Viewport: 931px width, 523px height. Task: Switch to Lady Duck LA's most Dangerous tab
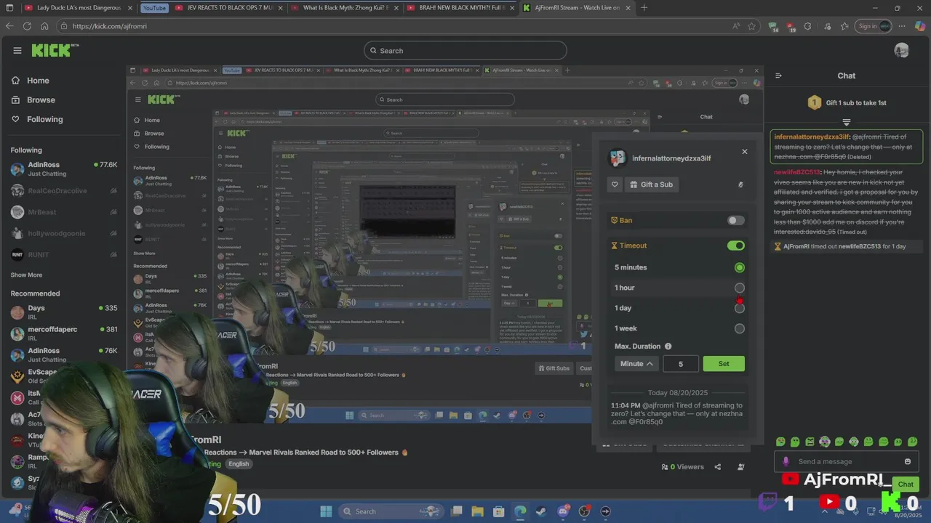pyautogui.click(x=77, y=8)
